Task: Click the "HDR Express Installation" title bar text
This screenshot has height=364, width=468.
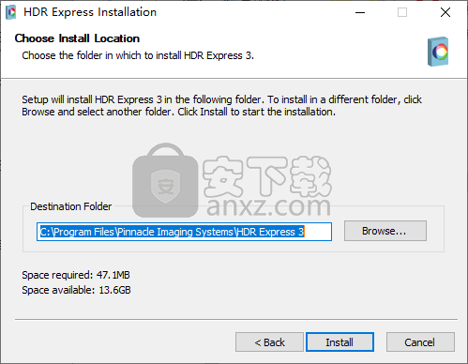Action: coord(90,12)
